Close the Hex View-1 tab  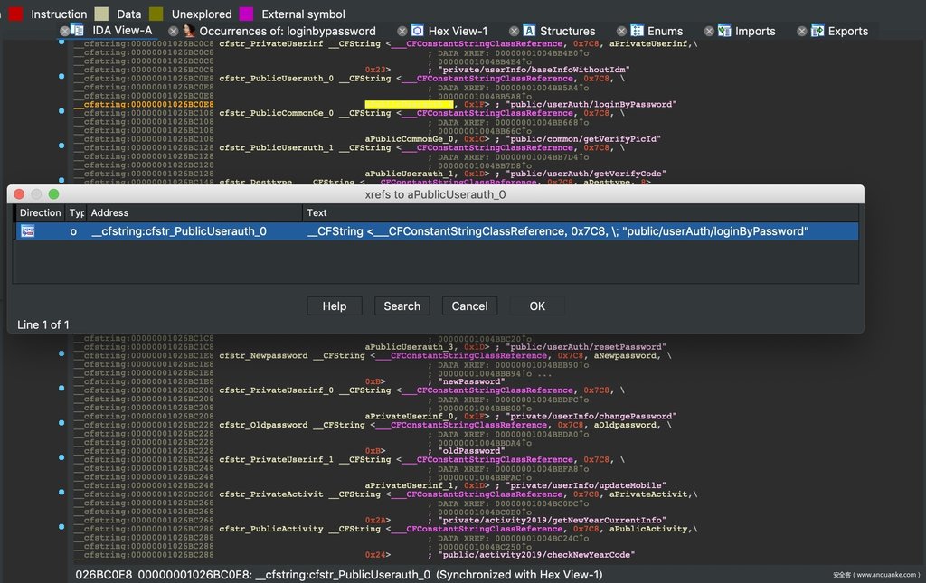[x=402, y=32]
